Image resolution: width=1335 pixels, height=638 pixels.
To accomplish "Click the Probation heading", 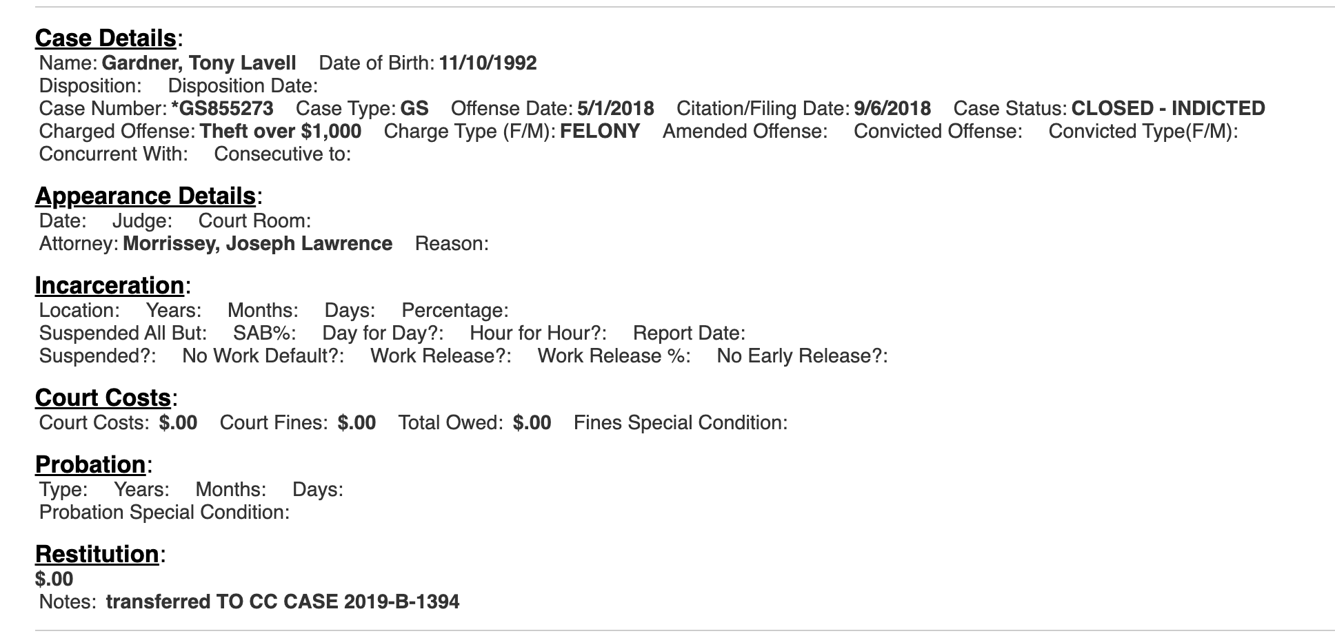I will 90,465.
